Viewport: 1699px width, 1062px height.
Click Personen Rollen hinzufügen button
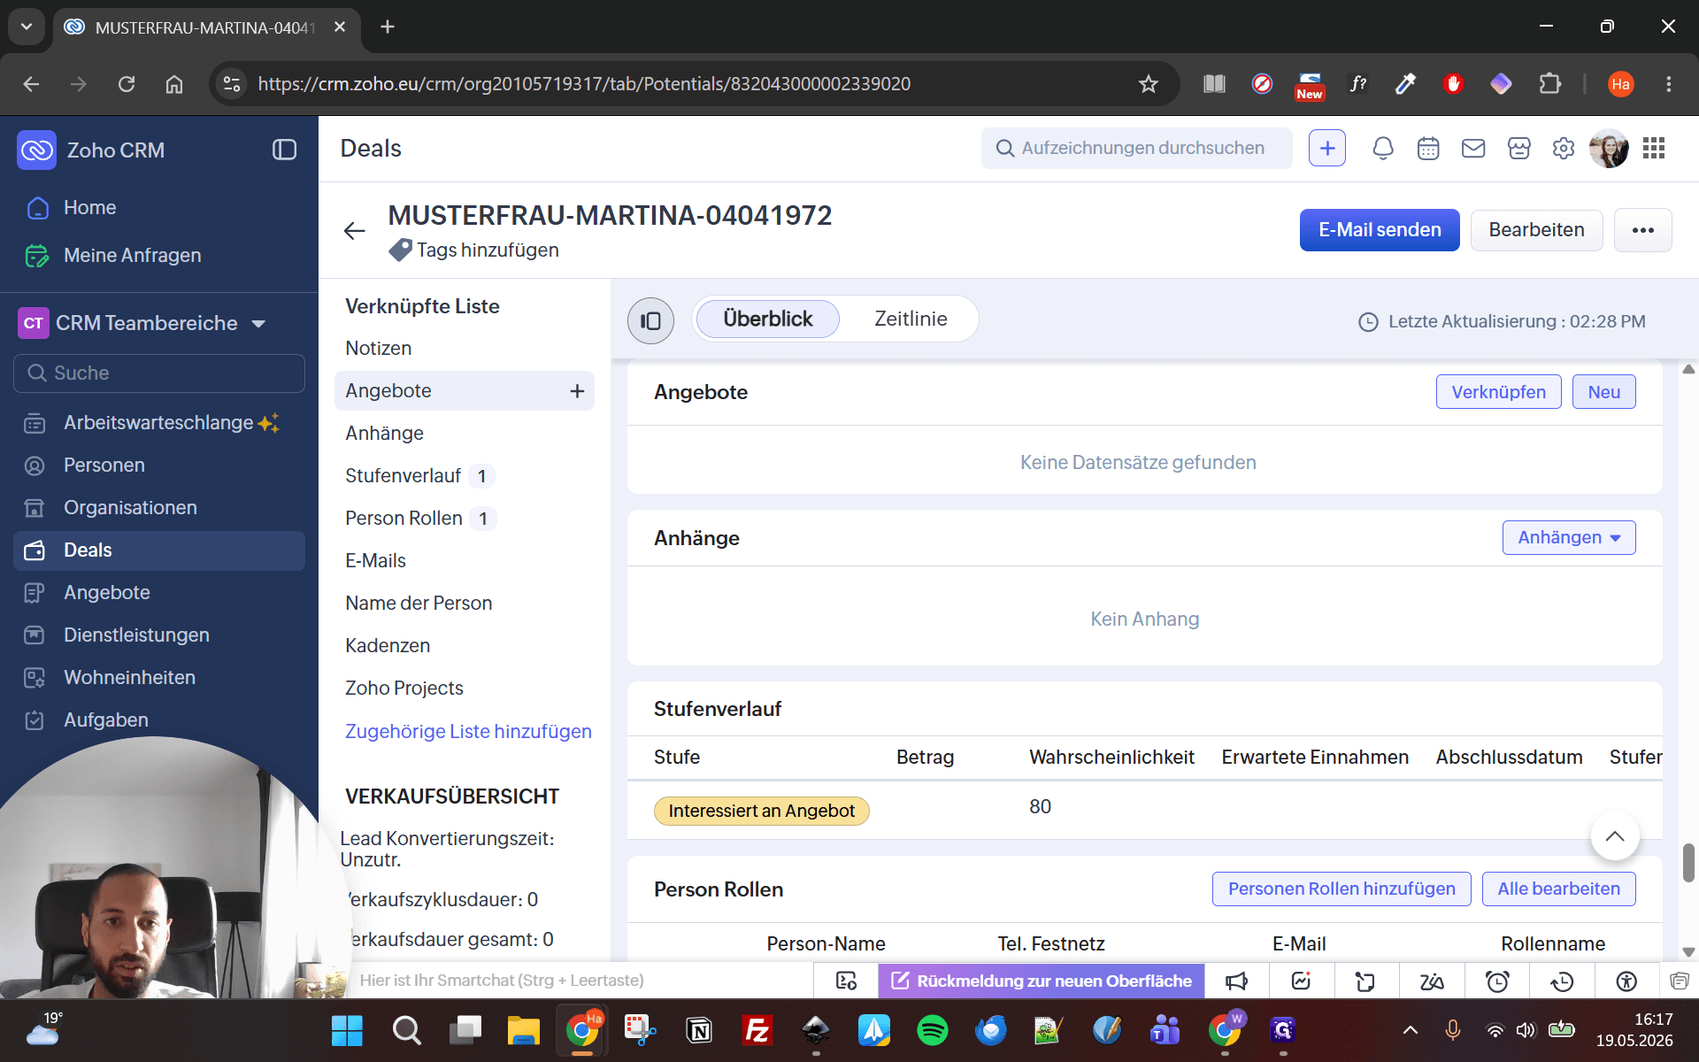[x=1342, y=889]
